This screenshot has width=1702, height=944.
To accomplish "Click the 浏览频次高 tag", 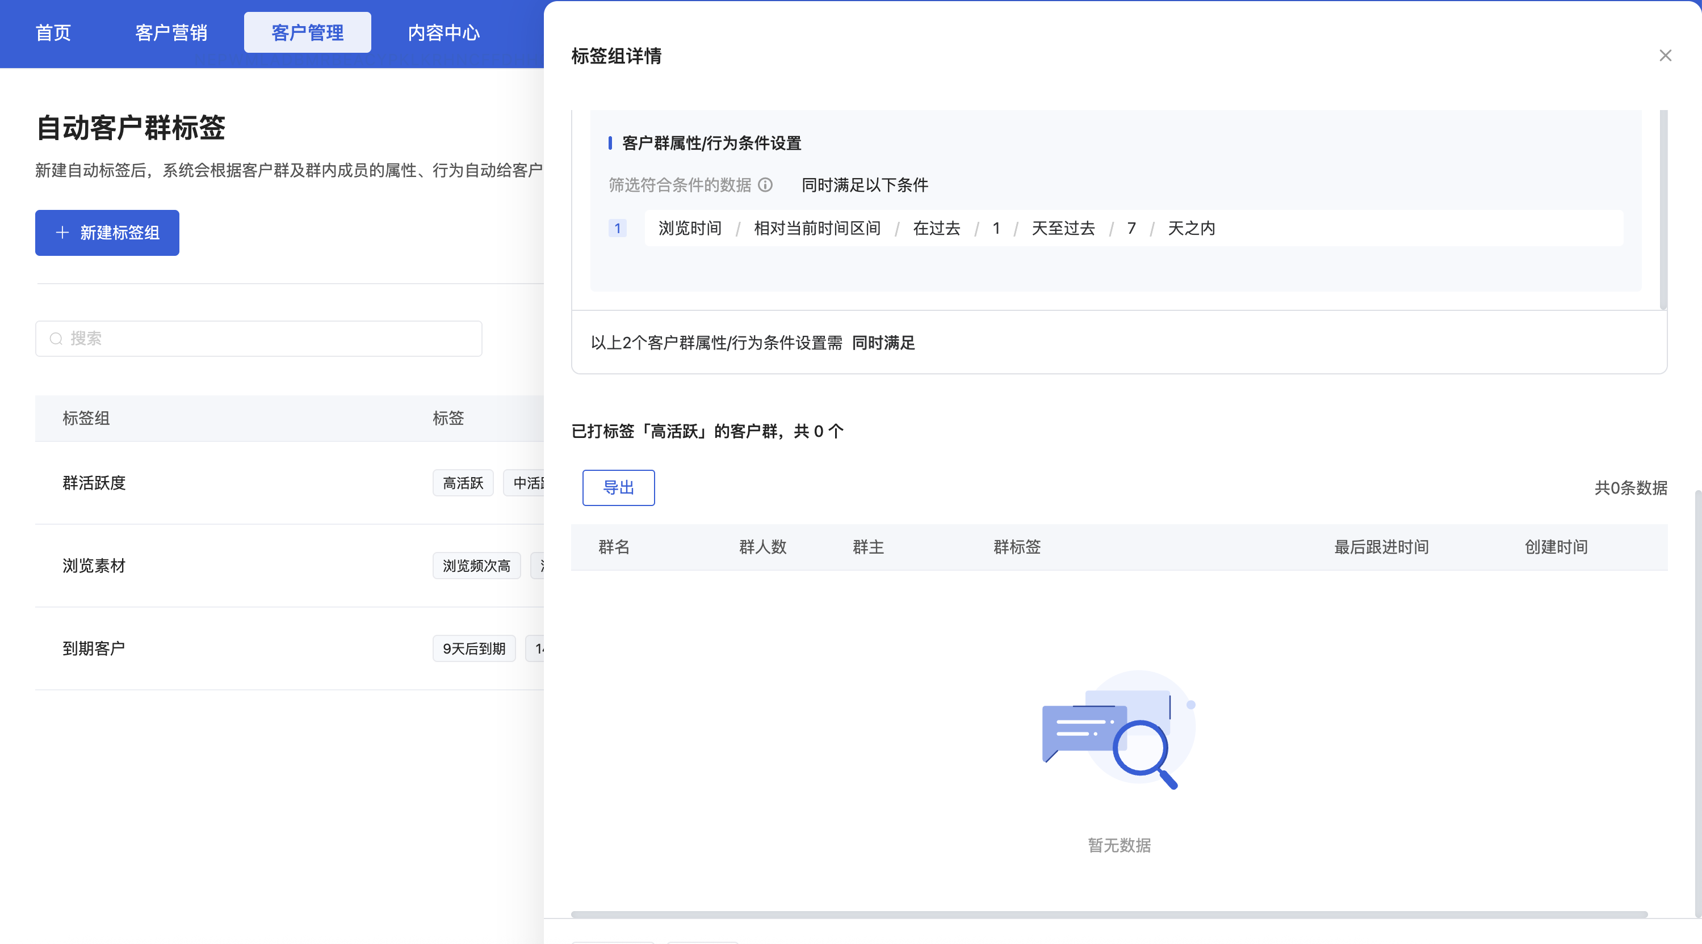I will (476, 566).
